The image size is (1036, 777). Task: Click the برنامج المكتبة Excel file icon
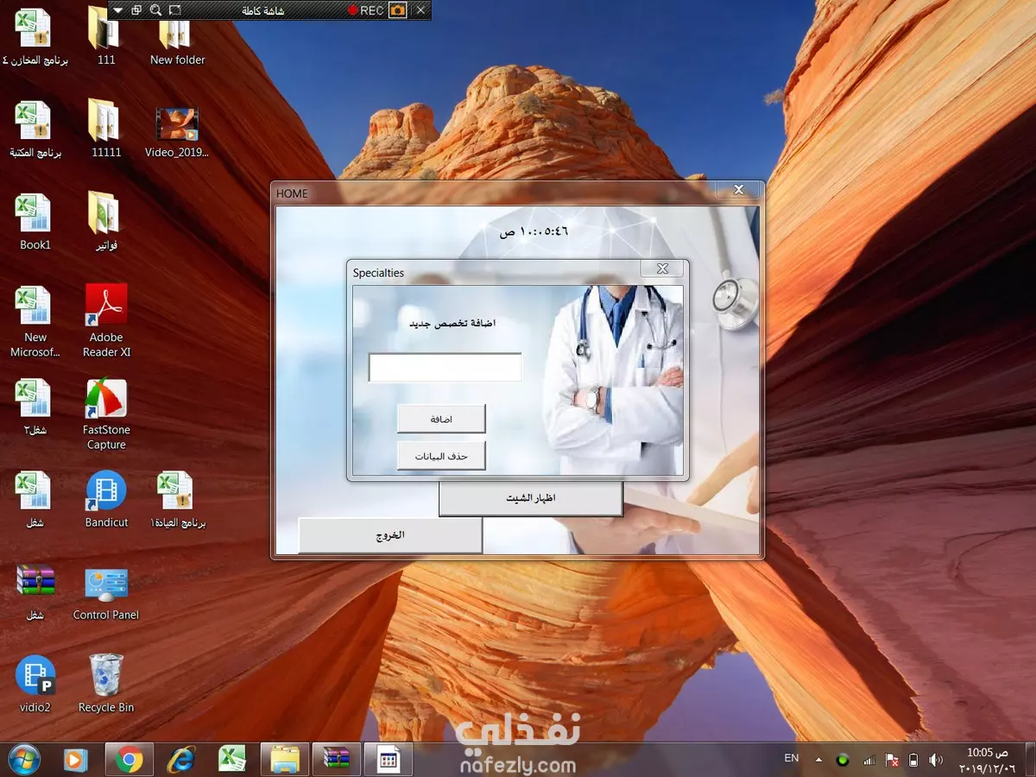35,129
